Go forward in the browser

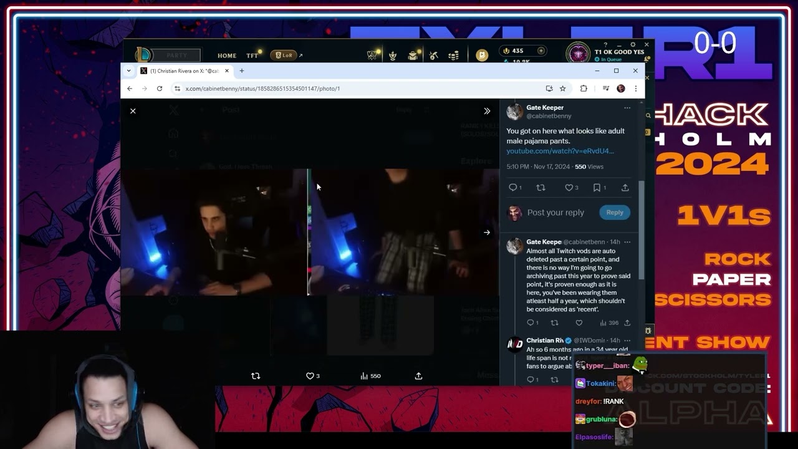click(x=145, y=89)
